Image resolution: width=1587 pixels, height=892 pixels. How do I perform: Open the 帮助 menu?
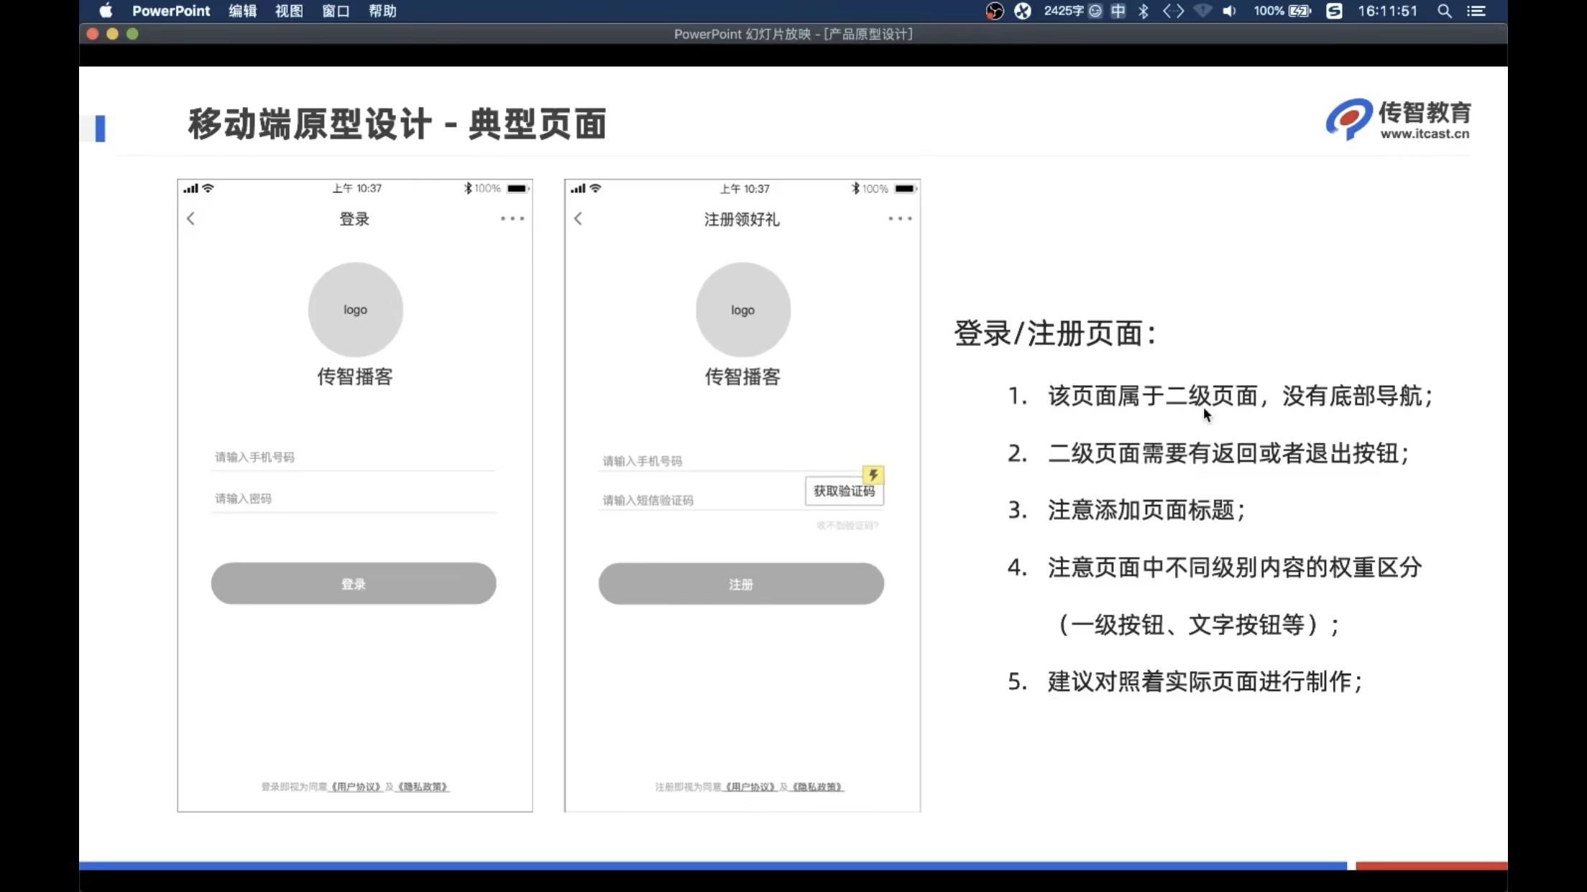[x=382, y=11]
